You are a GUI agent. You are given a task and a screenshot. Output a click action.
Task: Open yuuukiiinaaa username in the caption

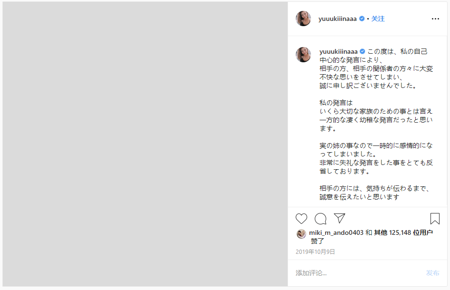[339, 51]
